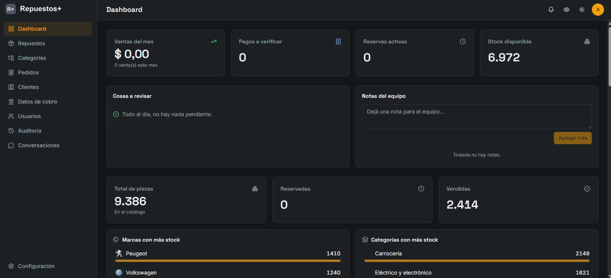The width and height of the screenshot is (611, 278).
Task: Open notifications bell icon
Action: pos(551,10)
